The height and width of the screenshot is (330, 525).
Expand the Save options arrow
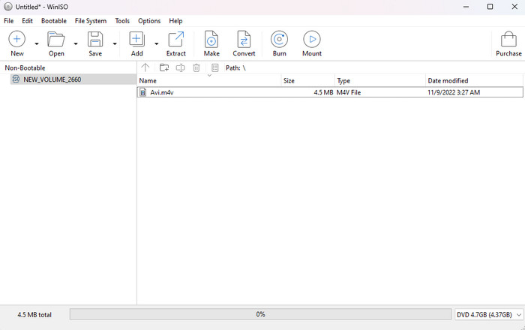click(x=115, y=43)
